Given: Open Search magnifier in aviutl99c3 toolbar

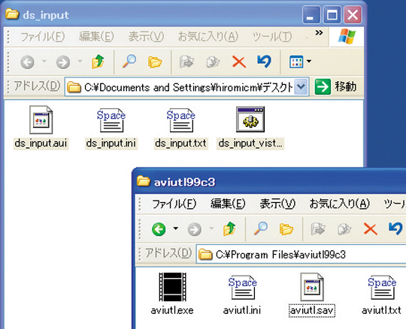Looking at the screenshot, I should pyautogui.click(x=261, y=228).
